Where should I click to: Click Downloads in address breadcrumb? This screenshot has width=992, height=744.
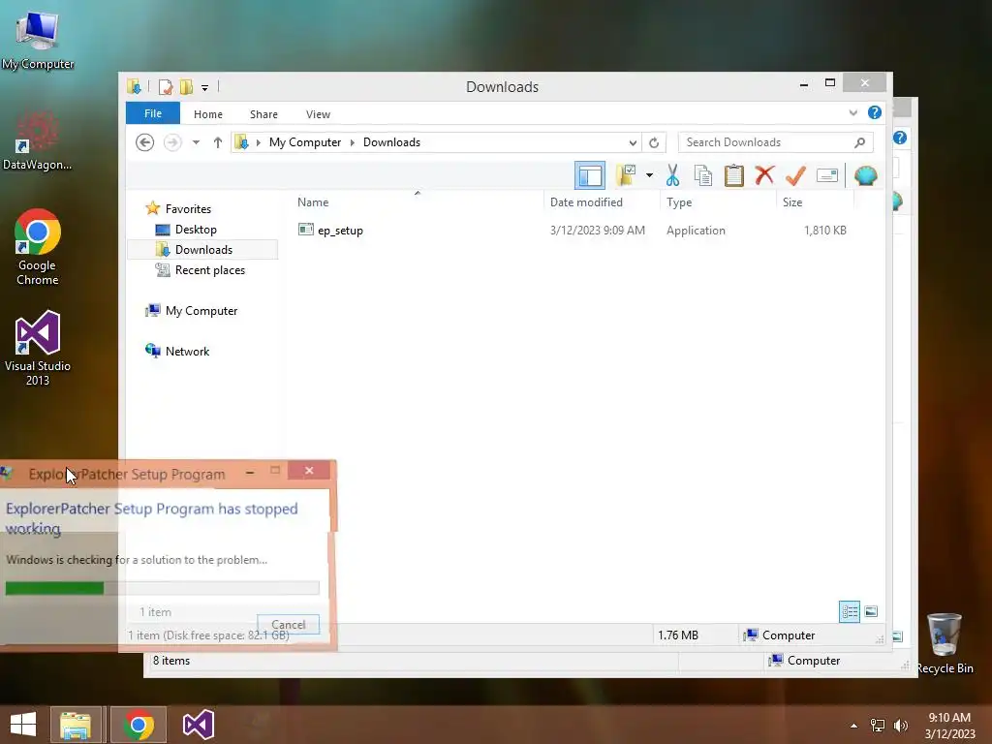click(391, 142)
